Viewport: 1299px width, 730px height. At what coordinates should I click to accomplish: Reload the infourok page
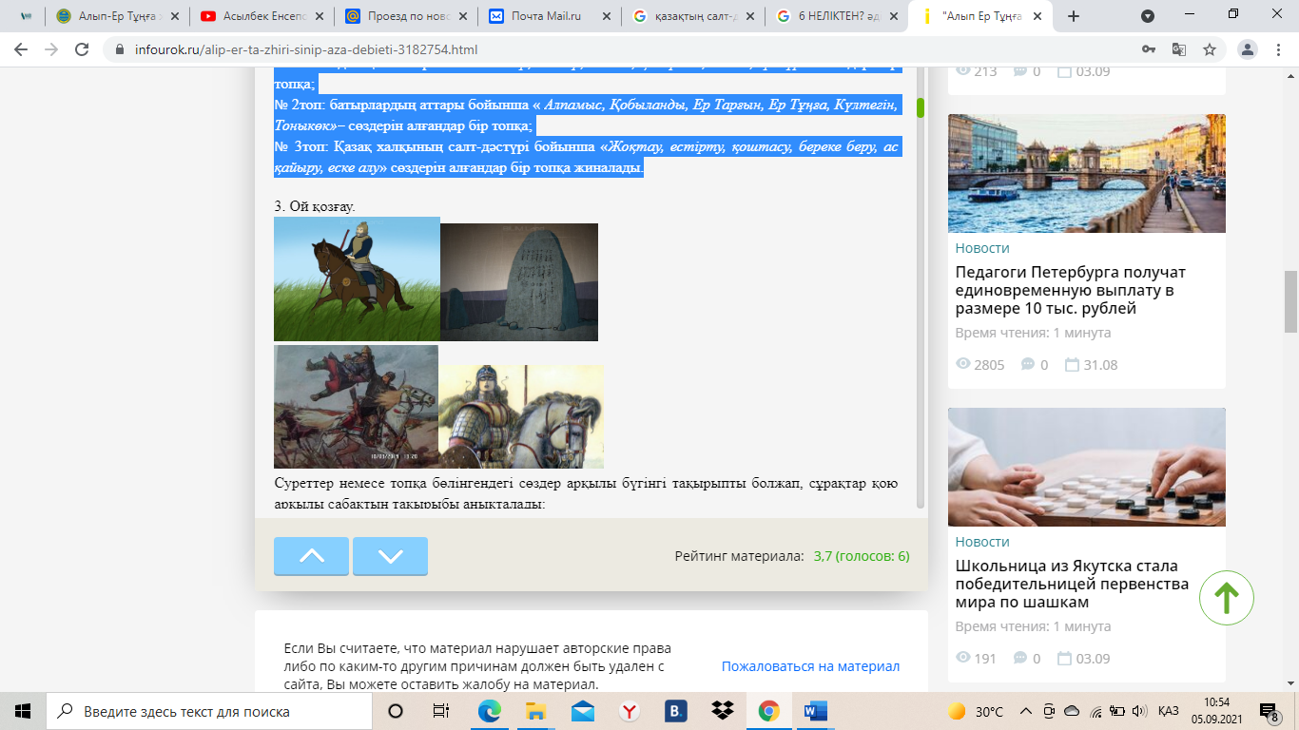click(82, 49)
